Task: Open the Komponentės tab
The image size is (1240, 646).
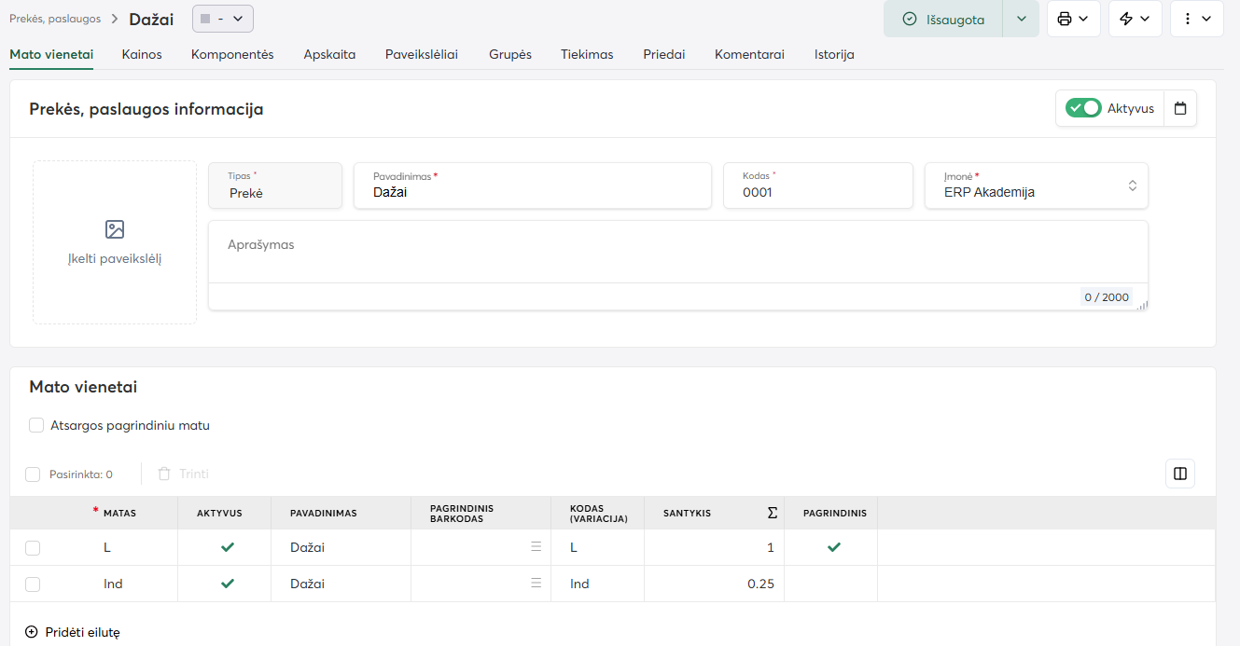Action: click(x=232, y=54)
